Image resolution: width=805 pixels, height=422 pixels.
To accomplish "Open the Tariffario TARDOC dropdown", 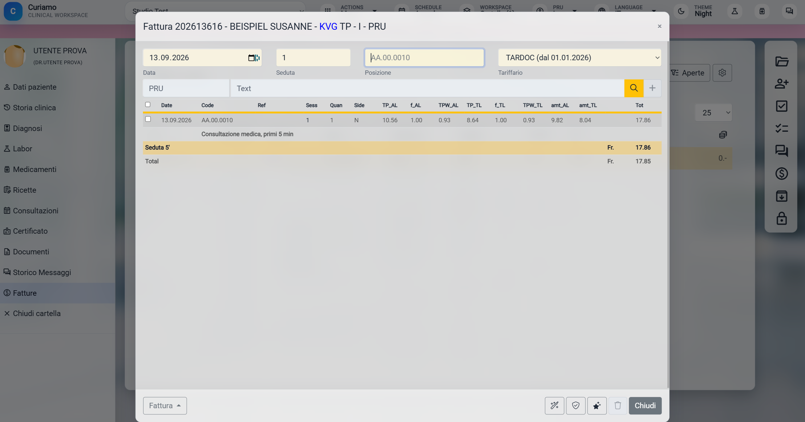I will click(x=579, y=58).
